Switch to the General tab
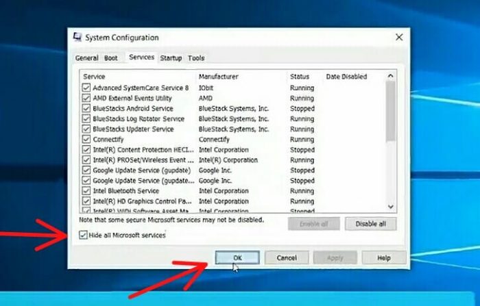 point(86,58)
